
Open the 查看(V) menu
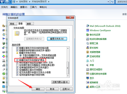(x=24, y=7)
